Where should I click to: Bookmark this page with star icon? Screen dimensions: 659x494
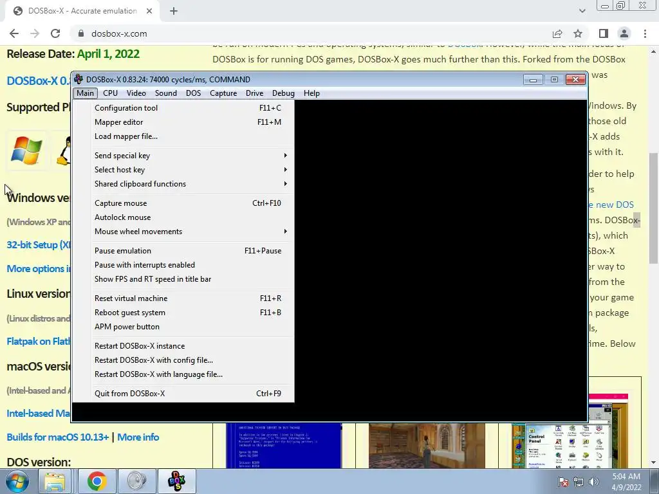point(578,33)
